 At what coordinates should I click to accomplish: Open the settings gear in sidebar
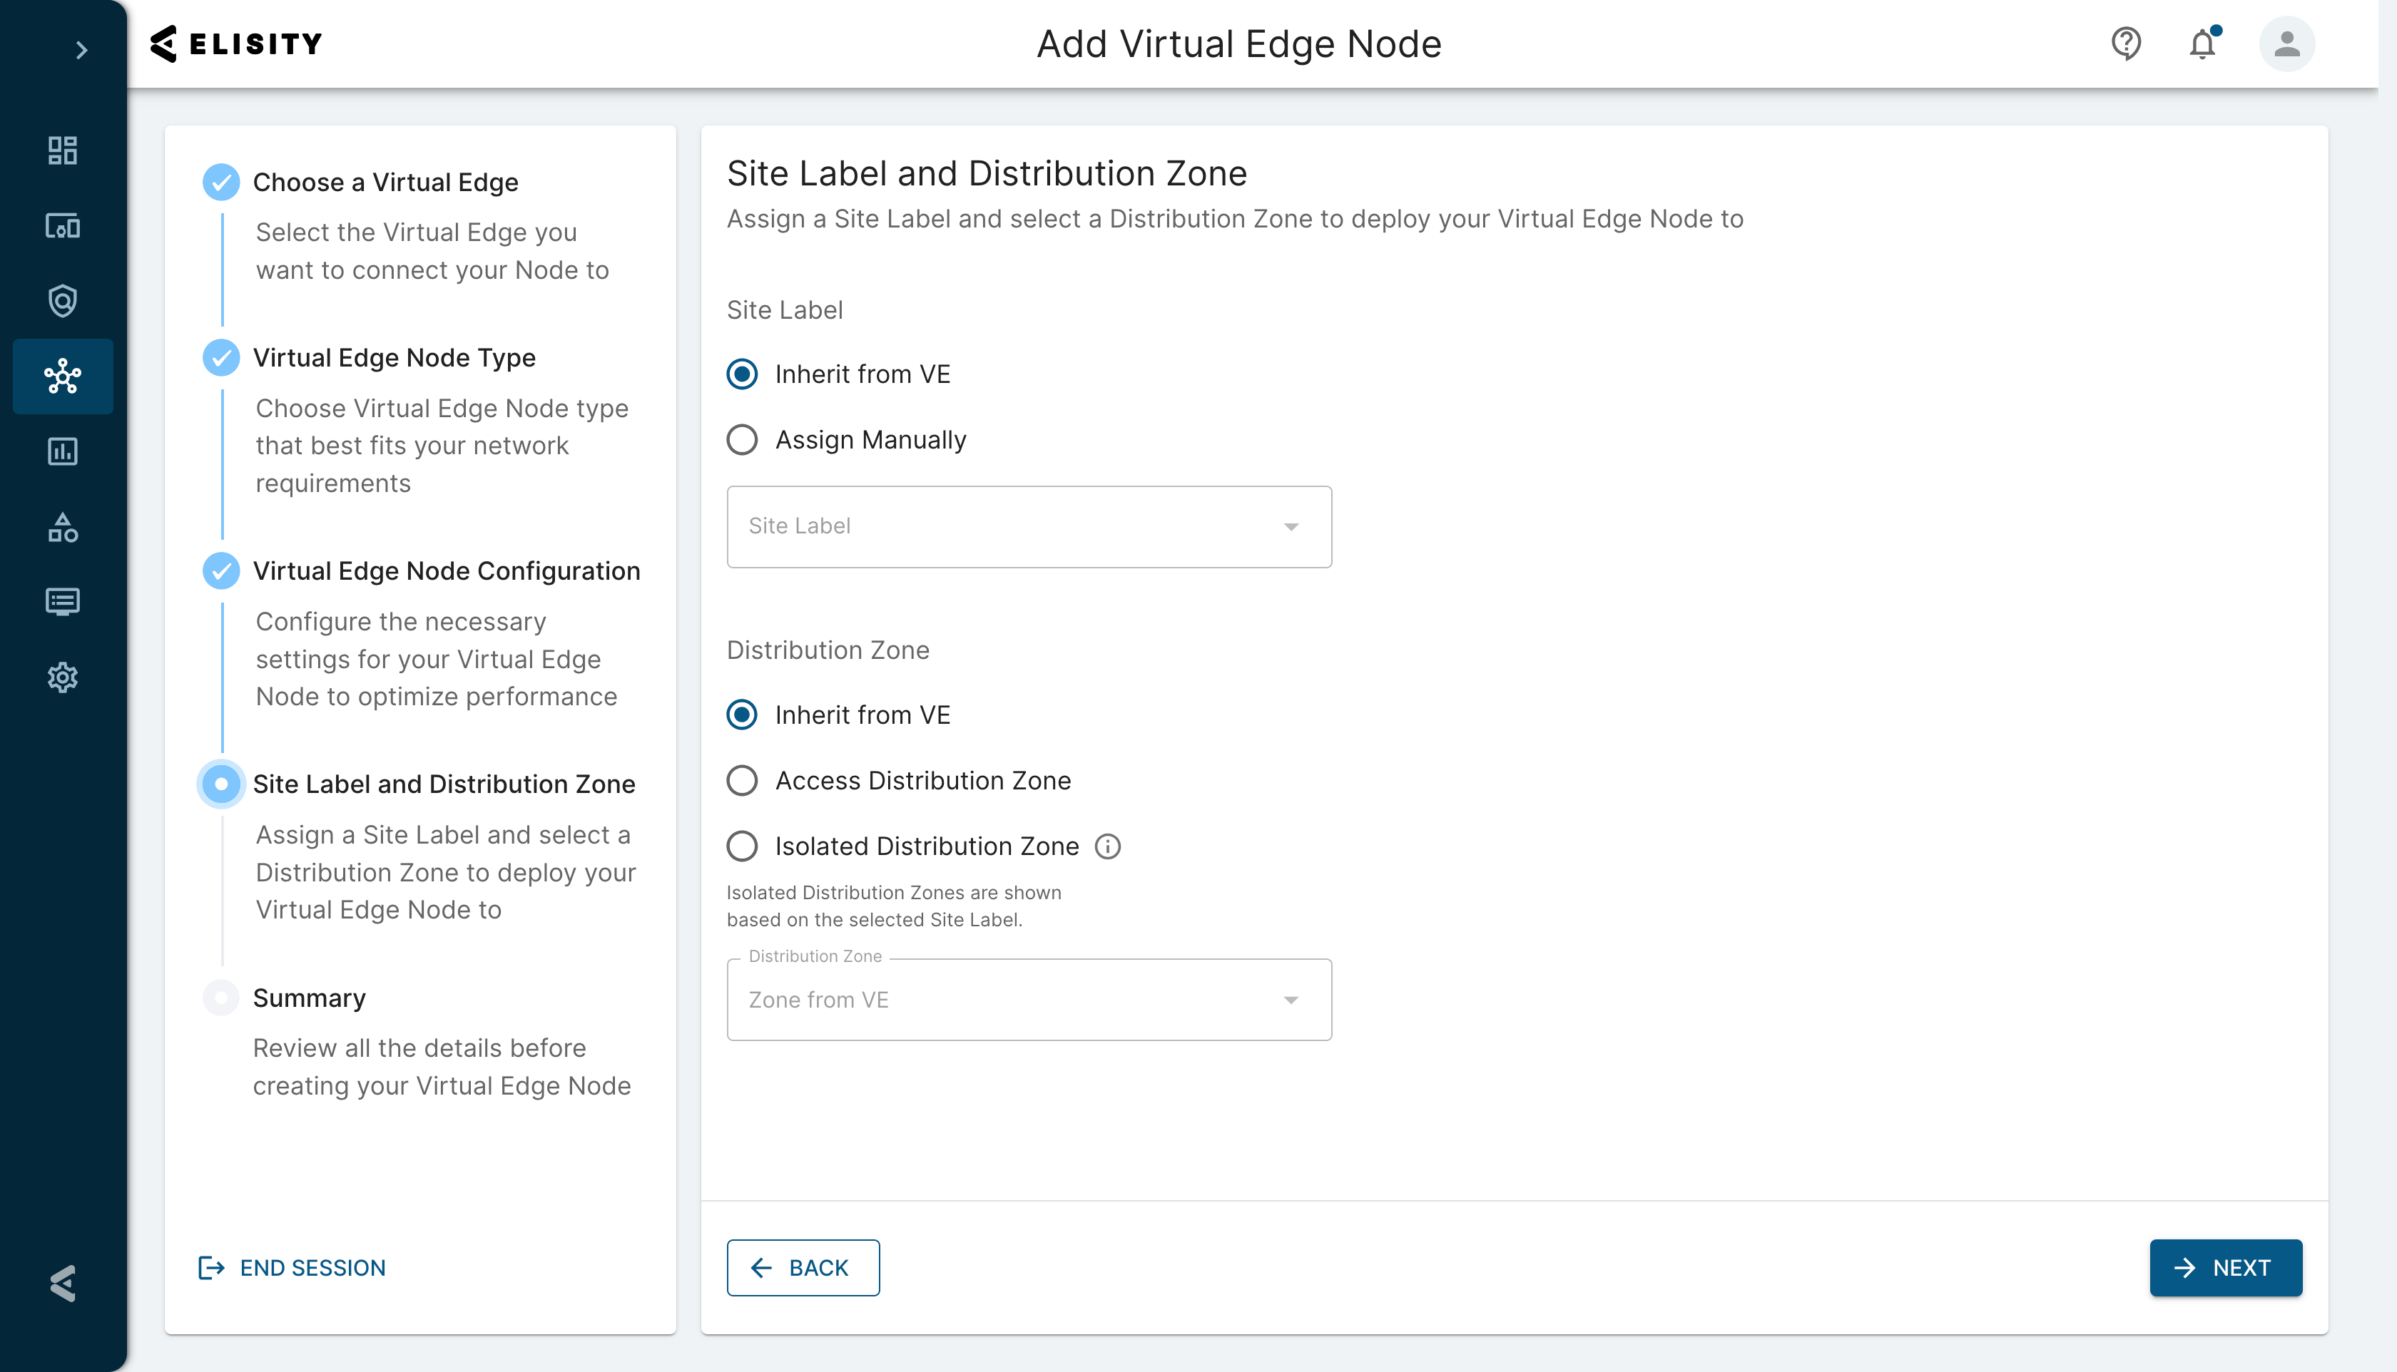coord(62,677)
